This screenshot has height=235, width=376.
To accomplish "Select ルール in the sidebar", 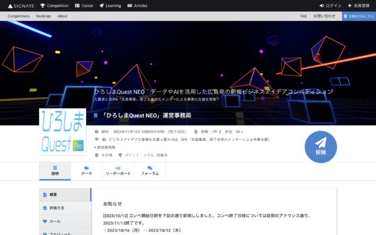I will 65,221.
